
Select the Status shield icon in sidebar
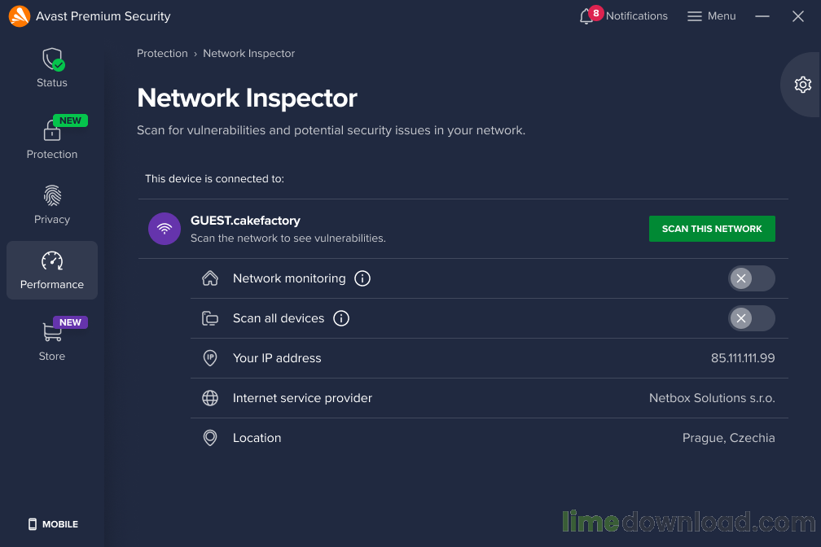pyautogui.click(x=51, y=59)
